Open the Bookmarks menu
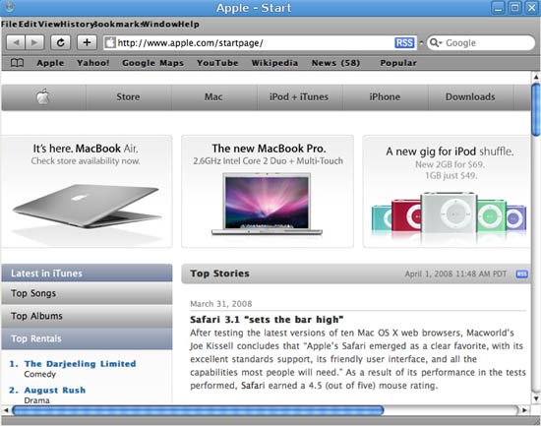The image size is (541, 426). click(x=117, y=25)
